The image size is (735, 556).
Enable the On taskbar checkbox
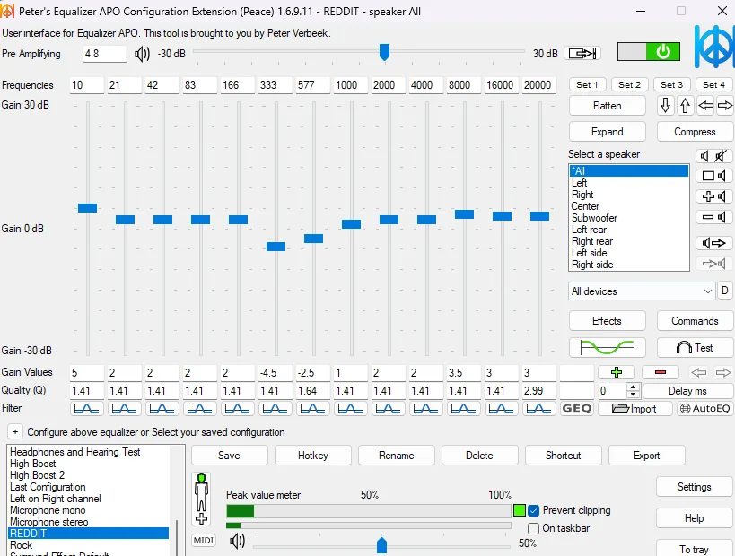533,528
